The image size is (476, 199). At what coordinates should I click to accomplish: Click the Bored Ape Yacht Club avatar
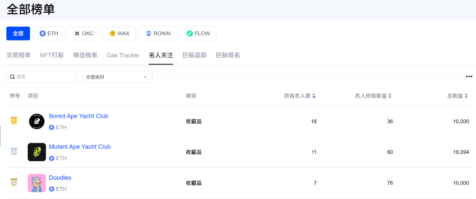point(37,121)
